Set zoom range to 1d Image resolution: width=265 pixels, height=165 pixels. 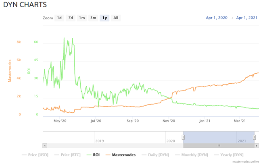59,18
